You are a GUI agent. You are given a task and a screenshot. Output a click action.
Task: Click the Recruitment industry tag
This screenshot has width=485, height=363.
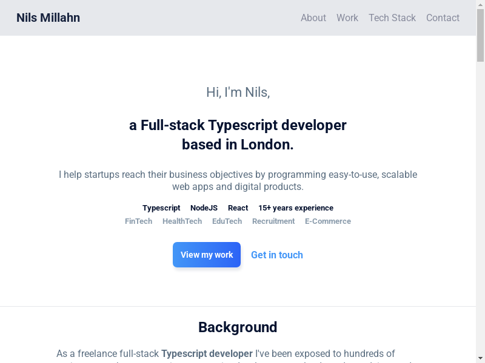273,221
